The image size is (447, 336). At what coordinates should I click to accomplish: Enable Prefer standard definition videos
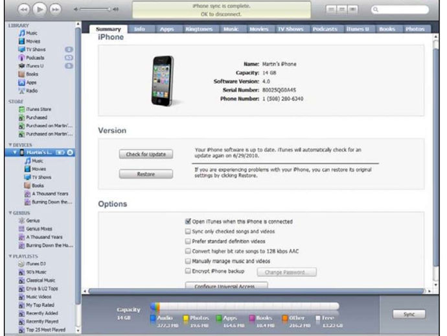[x=188, y=241]
